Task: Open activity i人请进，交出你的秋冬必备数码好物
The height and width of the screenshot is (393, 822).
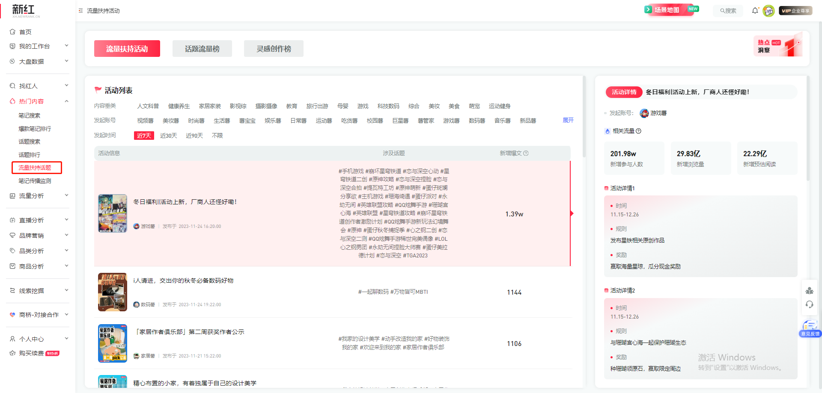Action: (x=183, y=281)
